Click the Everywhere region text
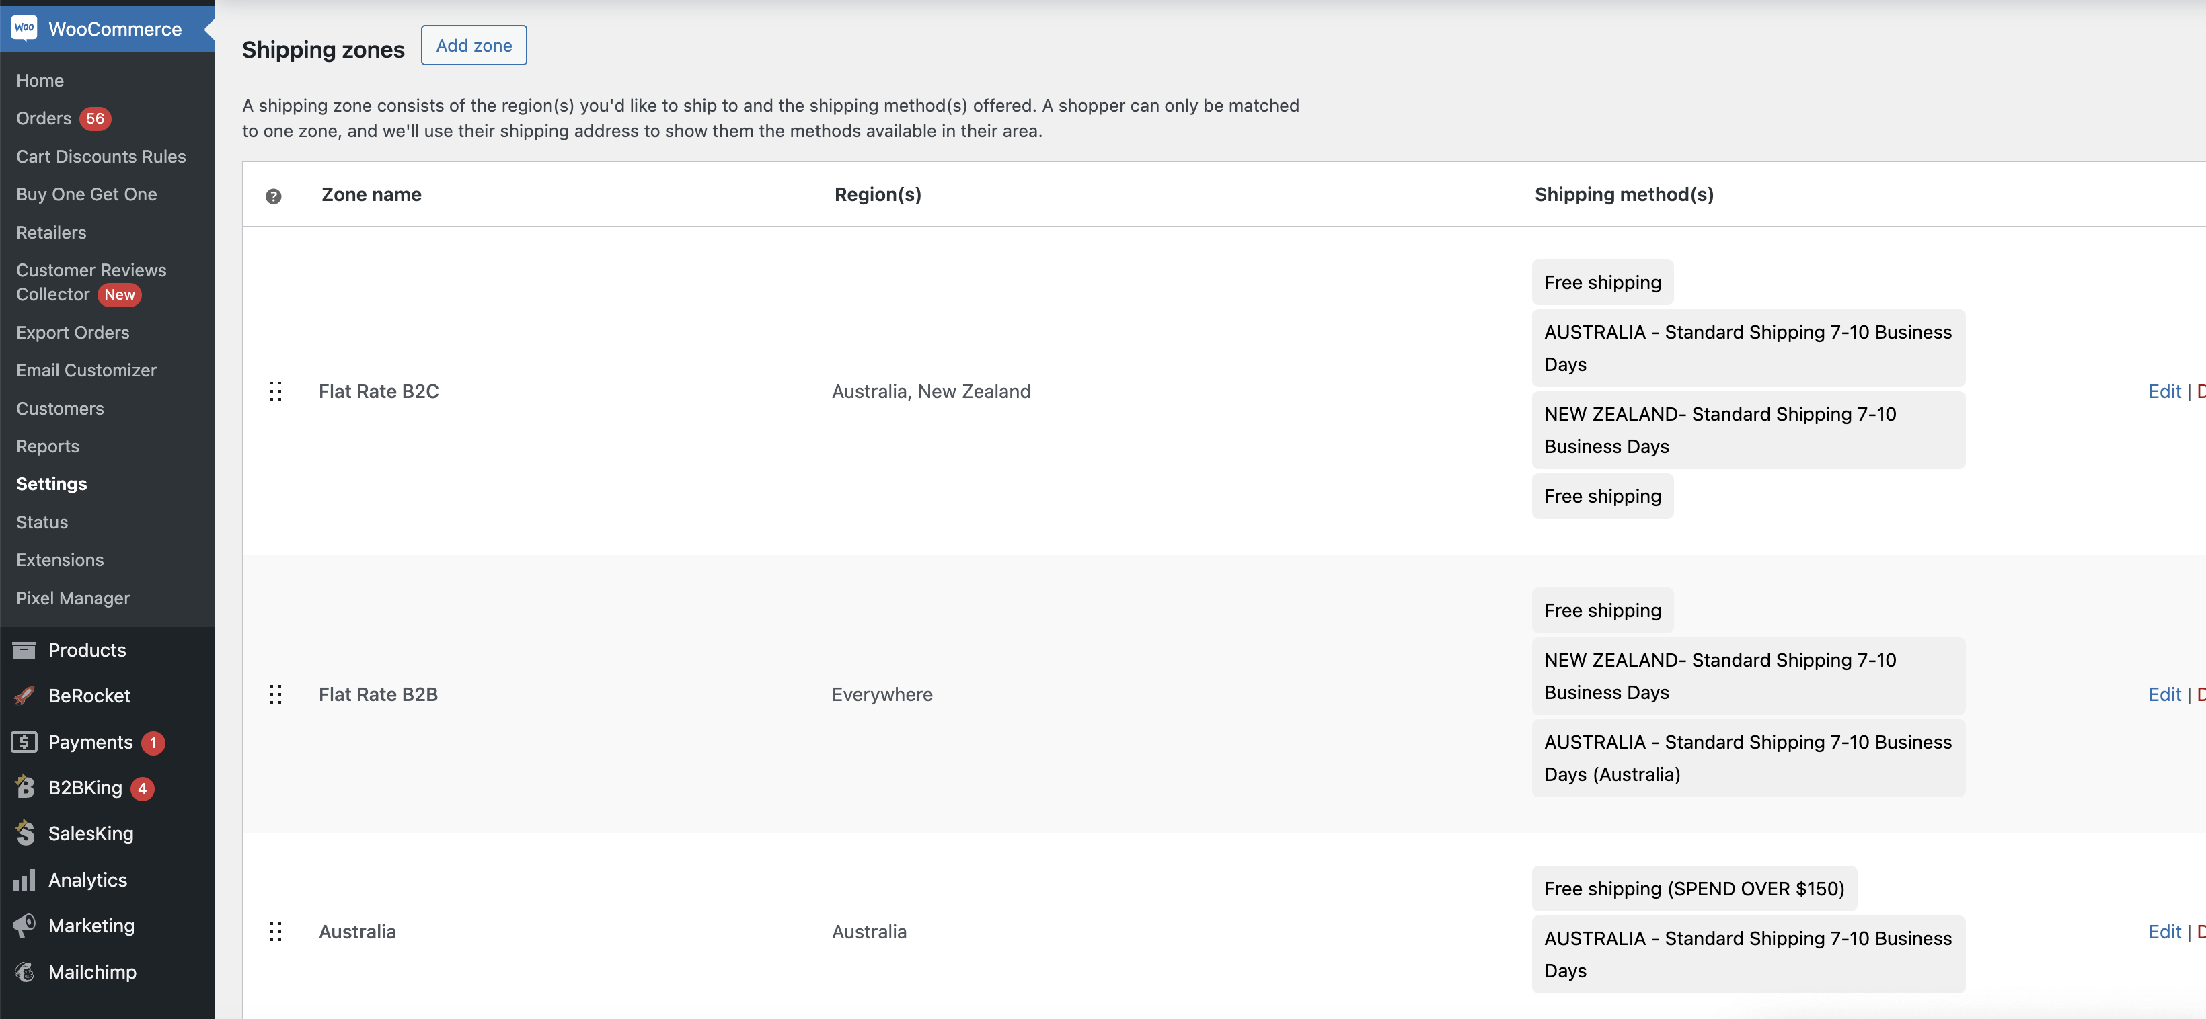2206x1019 pixels. (882, 694)
